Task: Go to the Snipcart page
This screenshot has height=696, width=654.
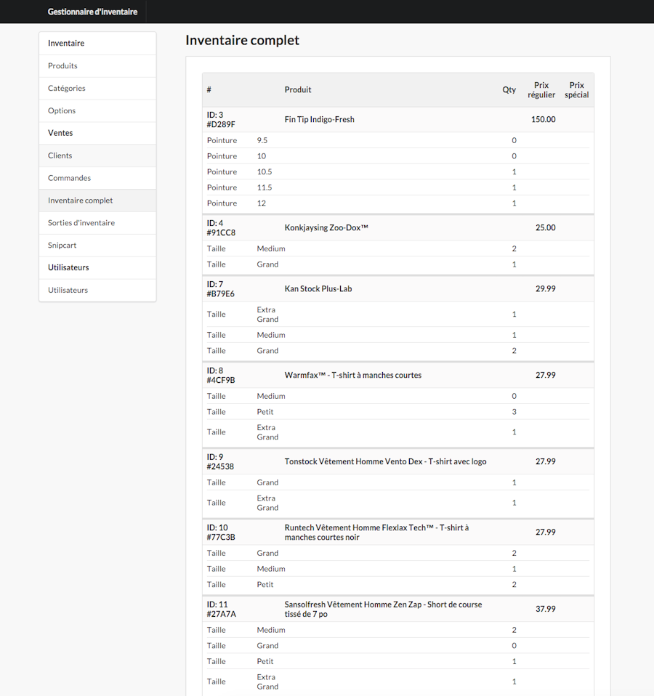Action: pyautogui.click(x=97, y=245)
